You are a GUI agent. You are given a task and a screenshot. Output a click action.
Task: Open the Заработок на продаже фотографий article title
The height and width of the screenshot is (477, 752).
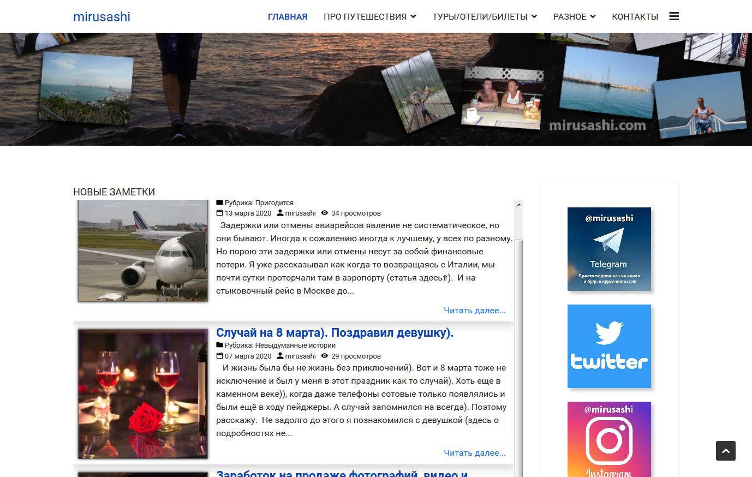click(x=342, y=473)
